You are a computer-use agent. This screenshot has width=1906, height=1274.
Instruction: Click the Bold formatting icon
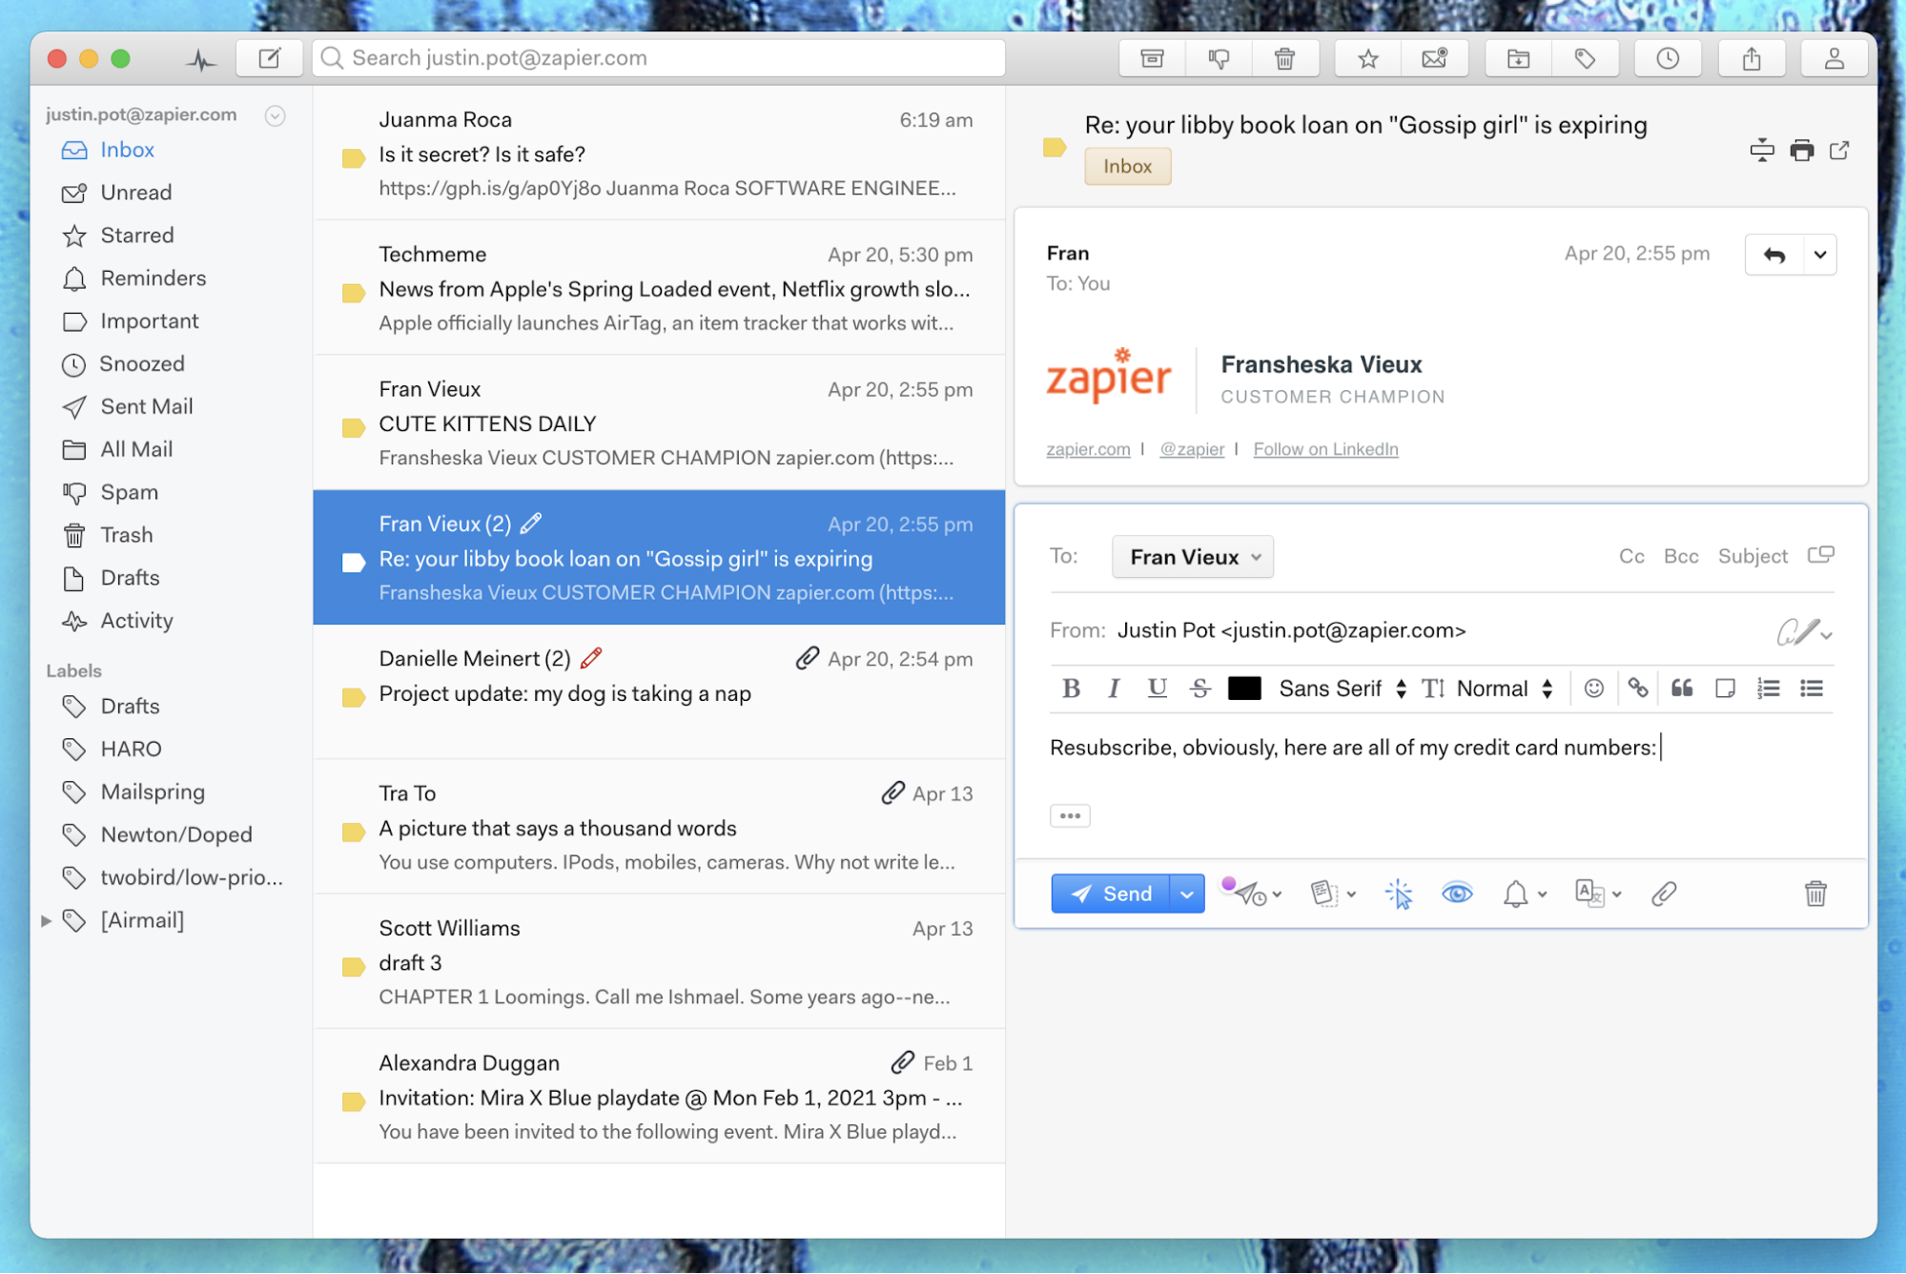pyautogui.click(x=1067, y=689)
